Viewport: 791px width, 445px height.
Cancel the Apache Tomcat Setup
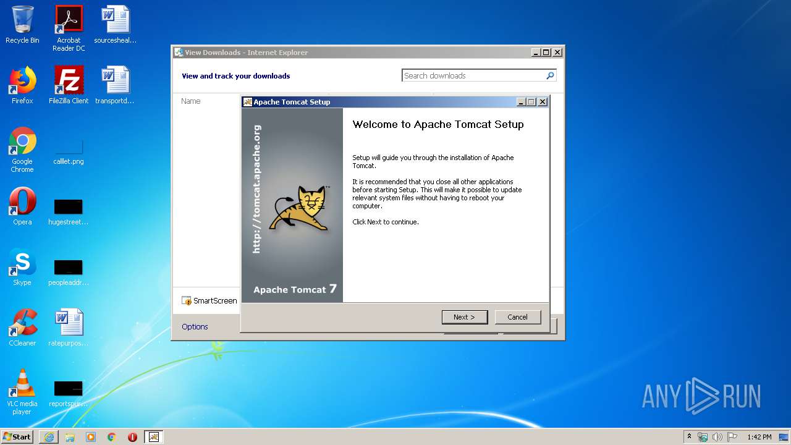pos(518,317)
